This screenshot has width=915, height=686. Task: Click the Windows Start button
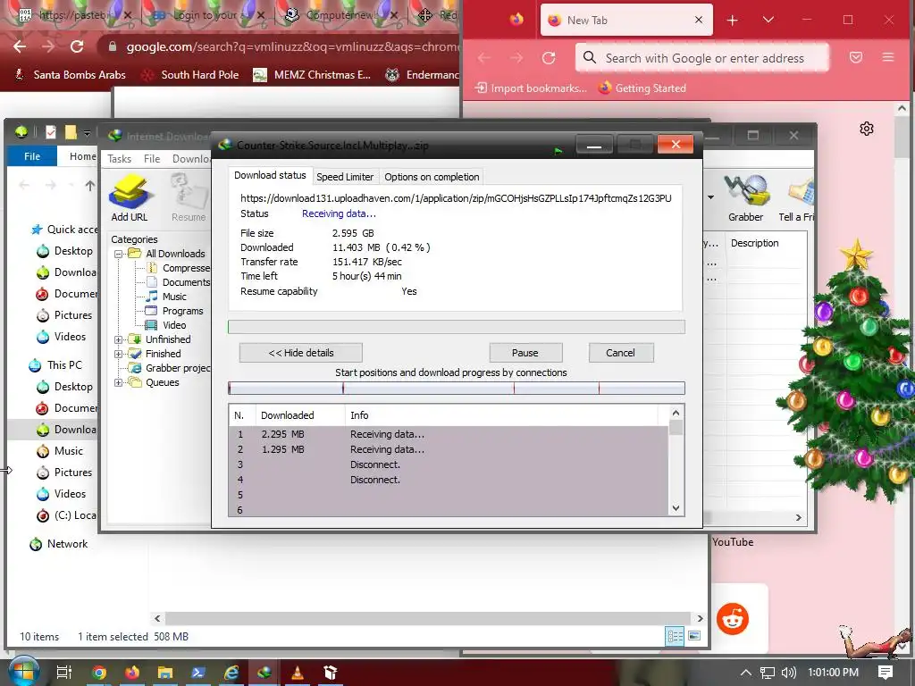(22, 671)
